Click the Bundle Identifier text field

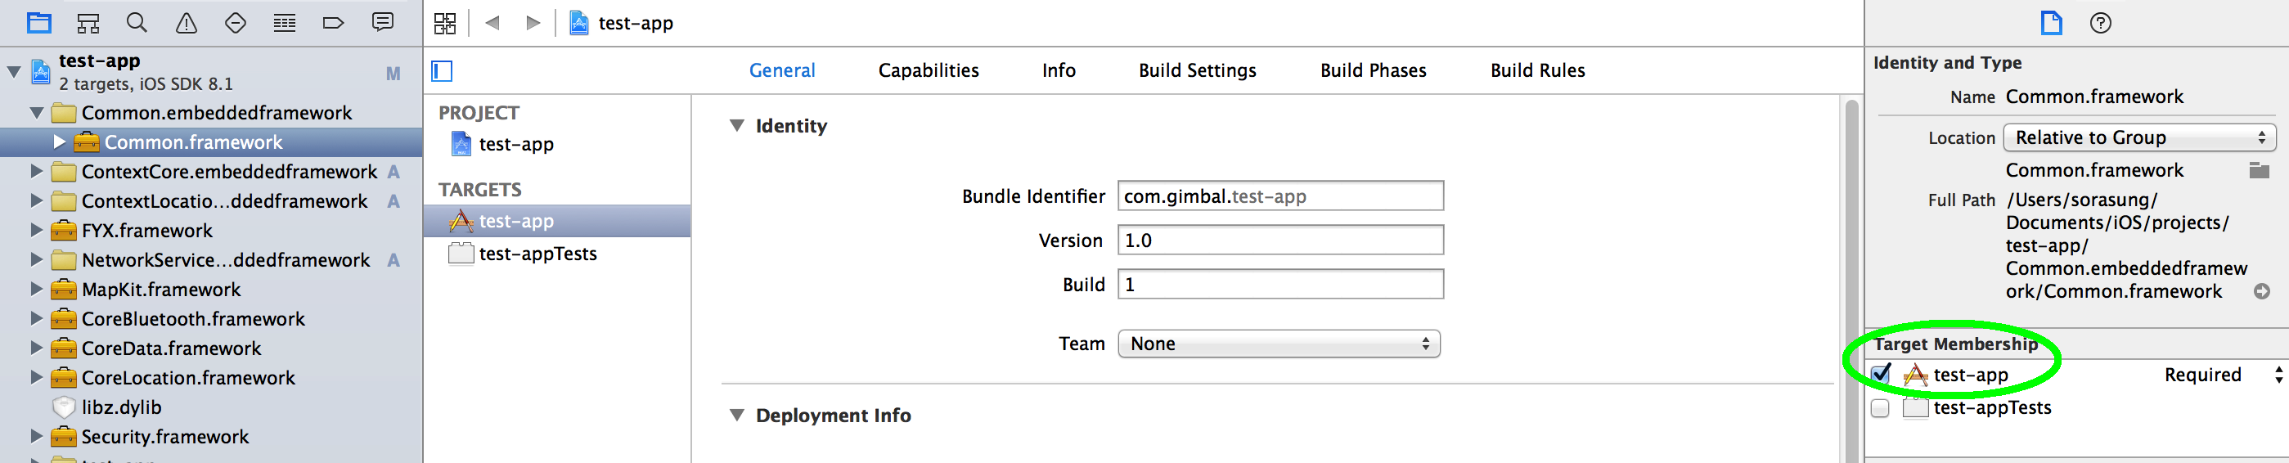coord(1280,196)
